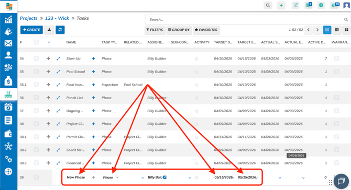Click the move handle on Pool School row
This screenshot has width=351, height=190.
tap(48, 72)
